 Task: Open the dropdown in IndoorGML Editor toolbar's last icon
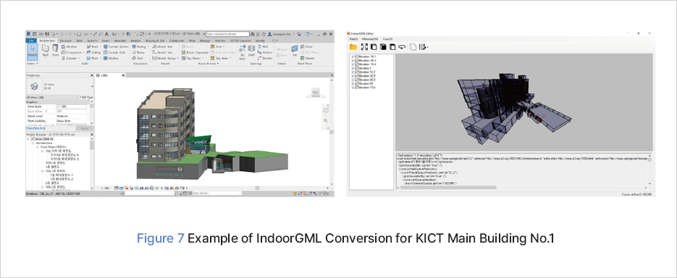(x=427, y=48)
